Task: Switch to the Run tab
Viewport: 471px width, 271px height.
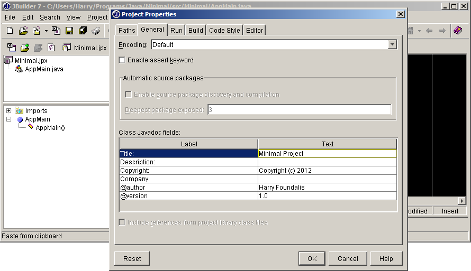Action: [x=176, y=30]
